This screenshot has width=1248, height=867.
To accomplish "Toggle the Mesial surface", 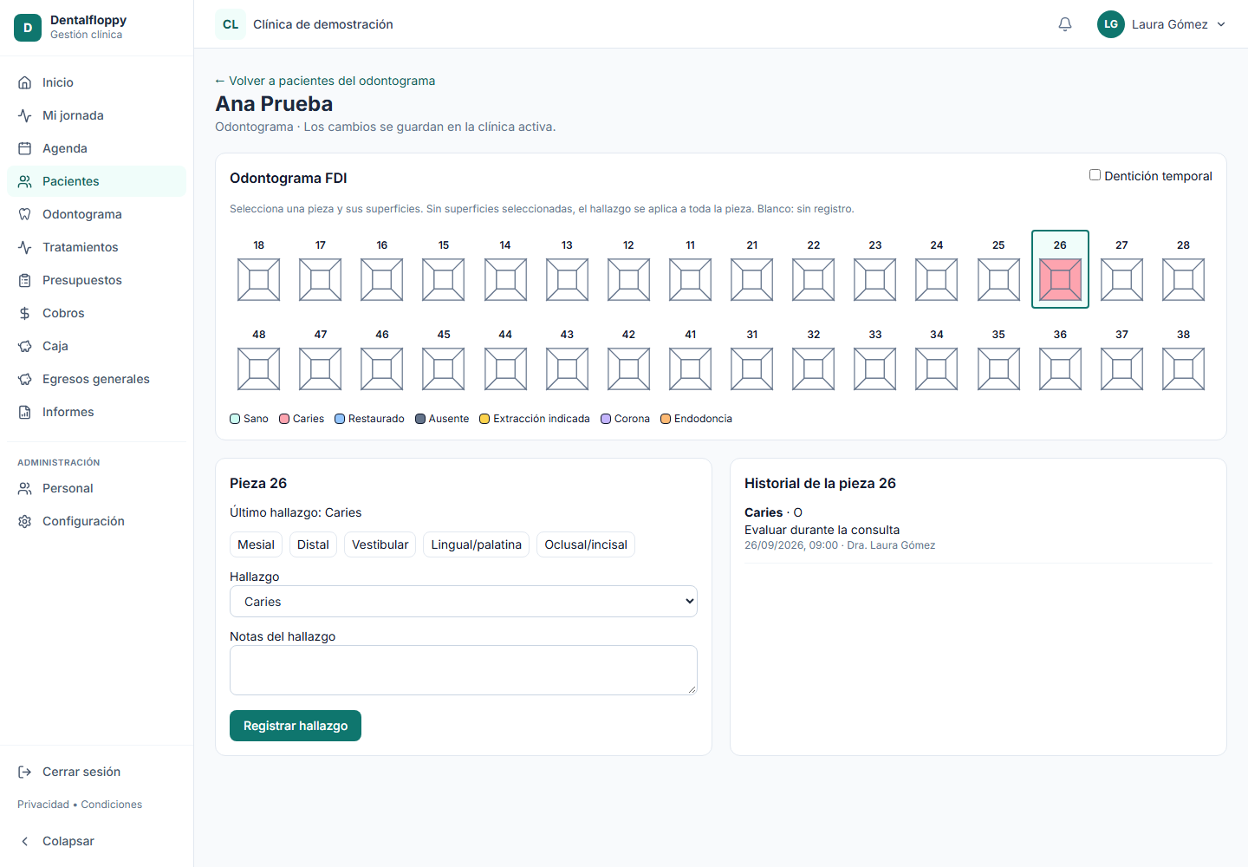I will (256, 544).
